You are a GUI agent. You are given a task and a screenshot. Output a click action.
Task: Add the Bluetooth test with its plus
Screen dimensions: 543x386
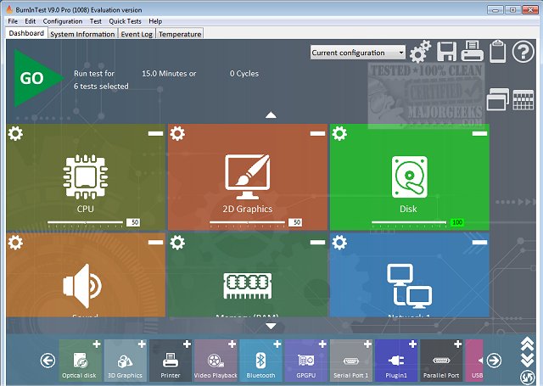[277, 344]
